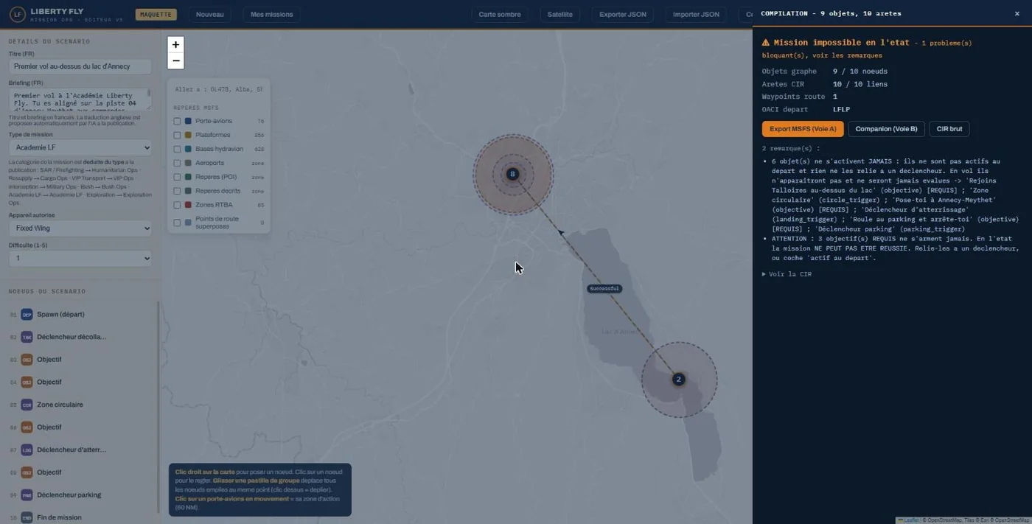Click map node cluster marker 8
The image size is (1032, 524).
coord(512,174)
